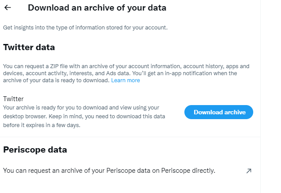Screen dimensions: 281x193
Task: Go back using the left arrow icon
Action: (x=7, y=8)
